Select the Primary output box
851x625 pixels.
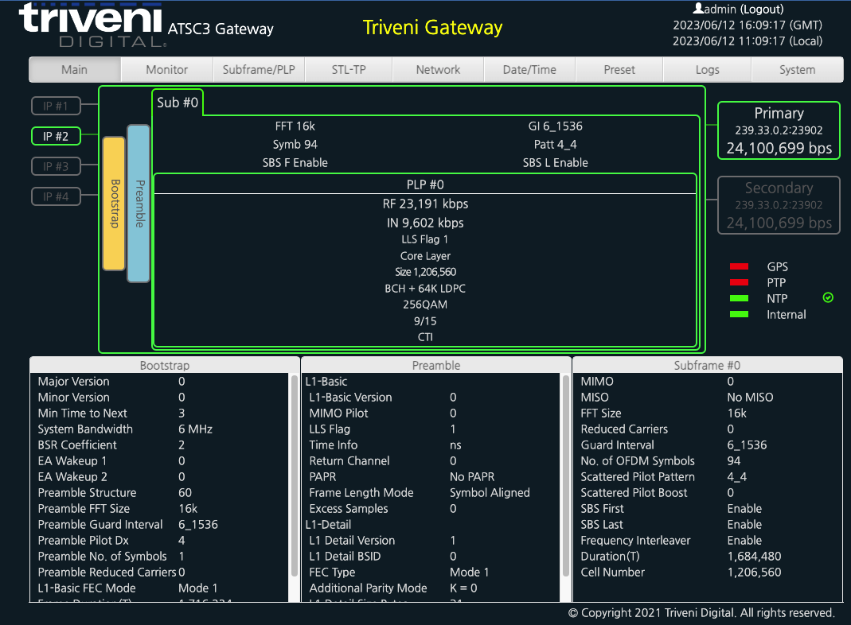coord(779,130)
